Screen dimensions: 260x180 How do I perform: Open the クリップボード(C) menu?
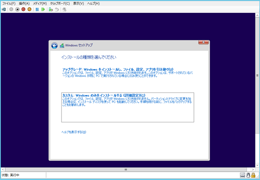(x=60, y=4)
